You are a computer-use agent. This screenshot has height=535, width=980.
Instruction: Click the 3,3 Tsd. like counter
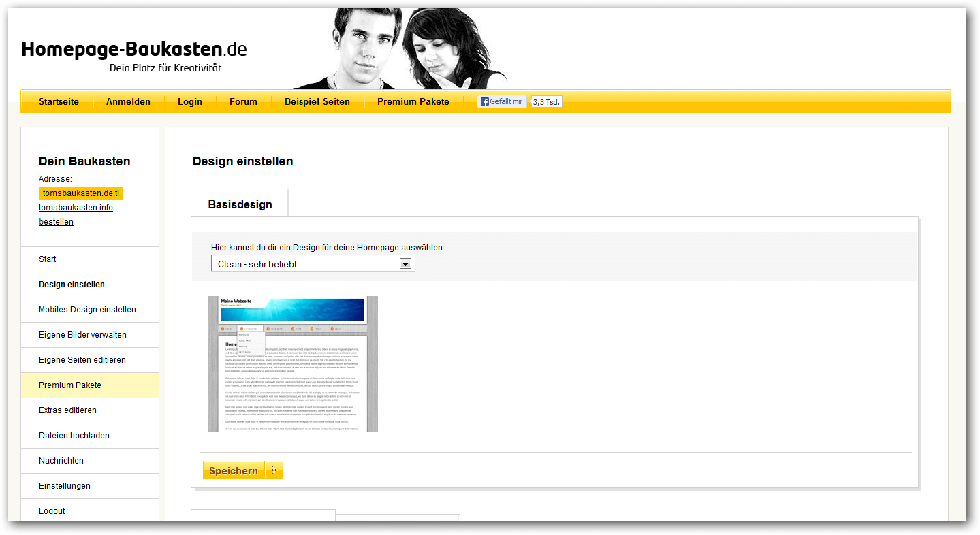pyautogui.click(x=546, y=102)
